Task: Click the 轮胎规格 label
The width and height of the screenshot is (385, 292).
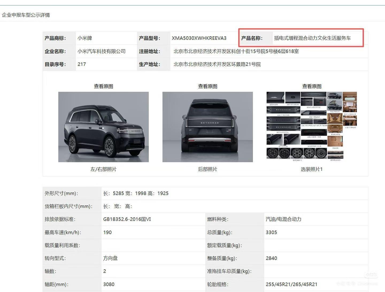Action: pos(218,284)
